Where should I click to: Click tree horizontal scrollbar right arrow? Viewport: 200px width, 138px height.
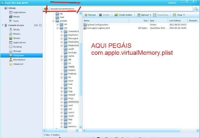pyautogui.click(x=77, y=131)
